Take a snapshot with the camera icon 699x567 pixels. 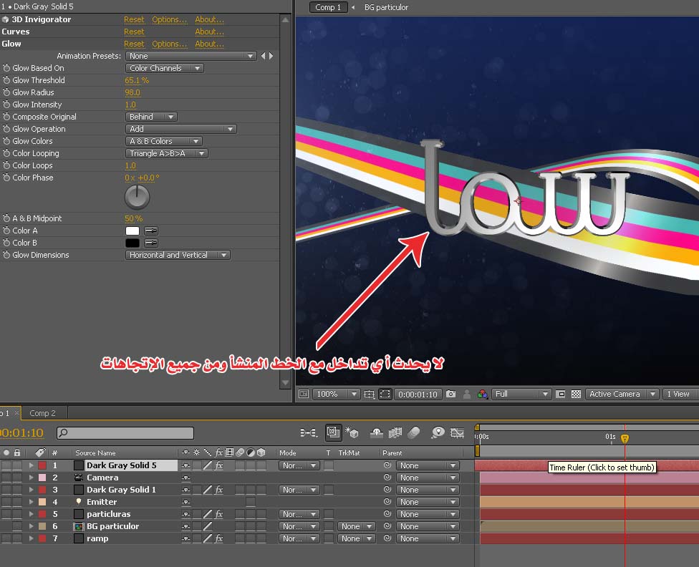point(450,394)
